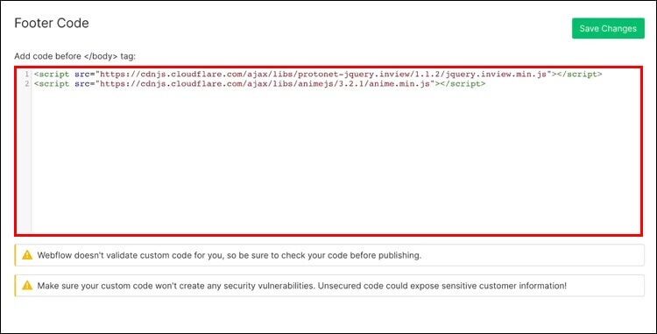Image resolution: width=657 pixels, height=334 pixels.
Task: Select the jquery.inview script line
Action: coord(318,75)
